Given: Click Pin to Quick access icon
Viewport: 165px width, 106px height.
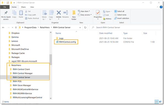Looking at the screenshot, I should (x=6, y=13).
